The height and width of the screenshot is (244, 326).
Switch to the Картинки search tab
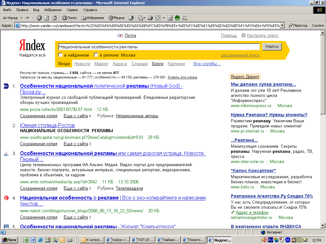click(176, 64)
